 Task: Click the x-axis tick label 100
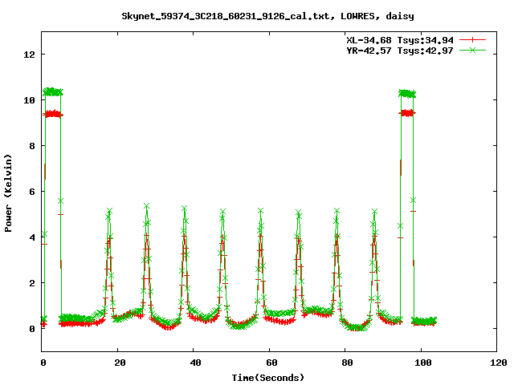[423, 363]
